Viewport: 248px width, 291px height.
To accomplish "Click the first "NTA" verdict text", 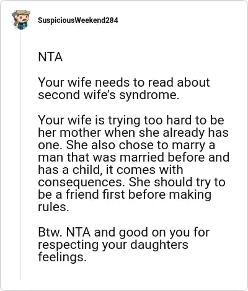I will 50,57.
